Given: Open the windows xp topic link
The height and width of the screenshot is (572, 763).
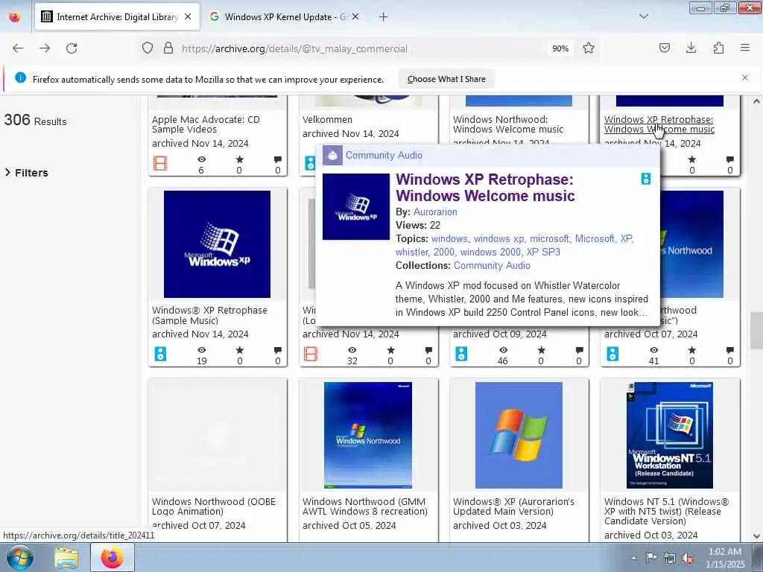Looking at the screenshot, I should click(x=498, y=239).
